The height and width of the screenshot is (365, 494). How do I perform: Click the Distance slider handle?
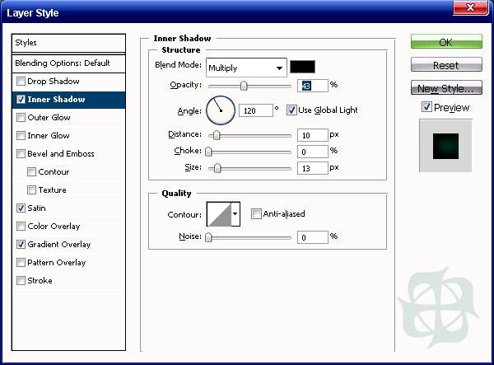[216, 135]
